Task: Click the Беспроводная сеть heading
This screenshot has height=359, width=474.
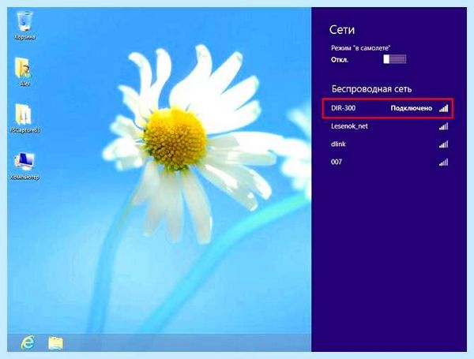Action: [372, 89]
